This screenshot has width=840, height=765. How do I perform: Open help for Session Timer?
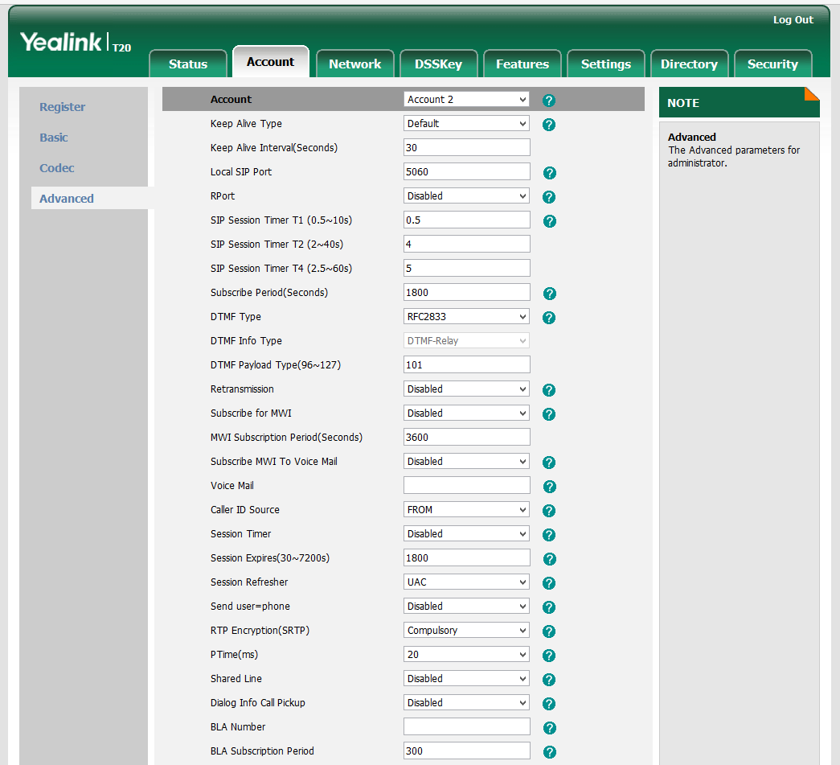[549, 535]
